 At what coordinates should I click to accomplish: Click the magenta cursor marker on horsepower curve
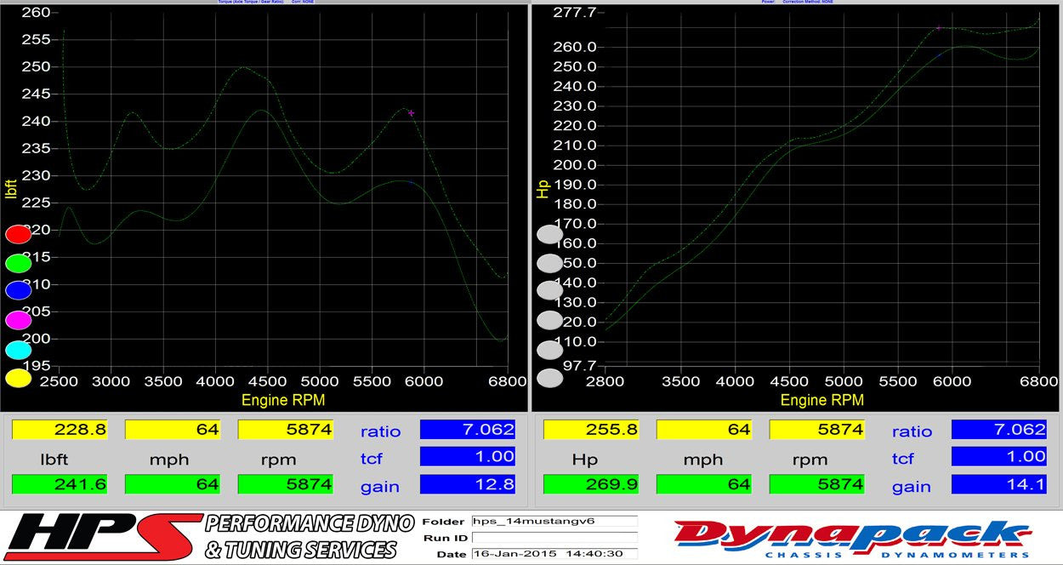click(x=939, y=28)
